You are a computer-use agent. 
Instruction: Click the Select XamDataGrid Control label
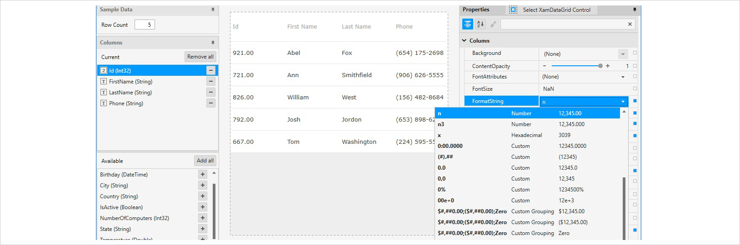pyautogui.click(x=556, y=10)
